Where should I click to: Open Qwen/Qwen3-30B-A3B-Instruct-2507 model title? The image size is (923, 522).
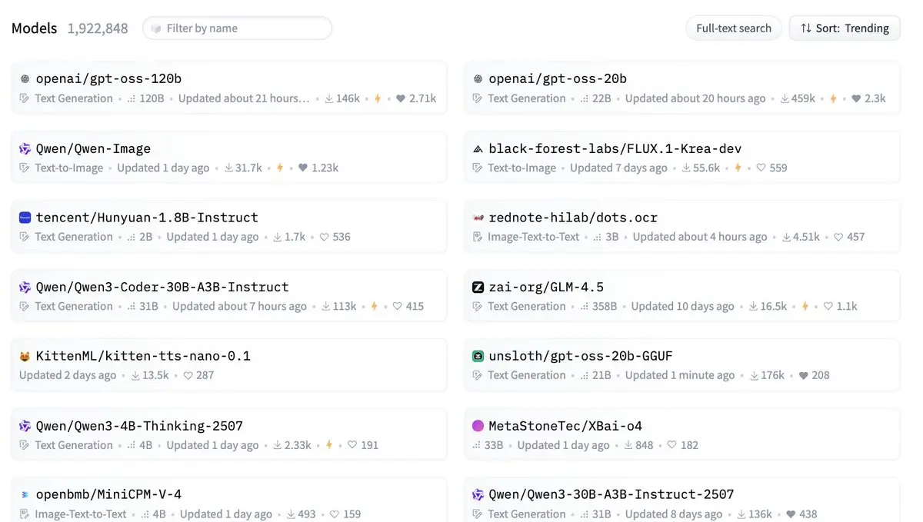(611, 495)
